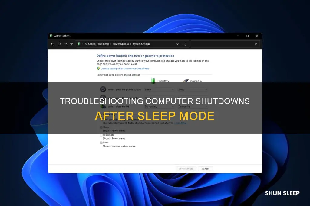
Task: Open power button Plugged in dropdown
Action: pyautogui.click(x=193, y=90)
